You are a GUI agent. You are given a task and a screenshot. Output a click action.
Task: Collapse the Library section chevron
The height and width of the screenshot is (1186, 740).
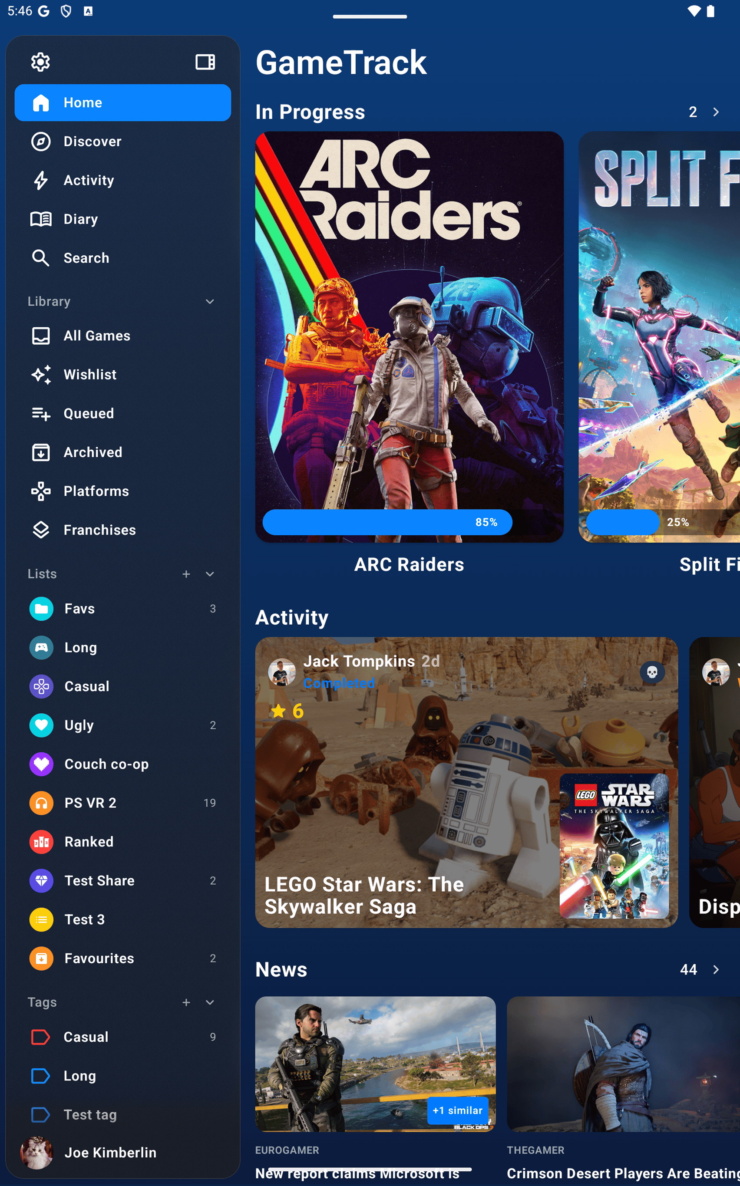click(x=210, y=301)
